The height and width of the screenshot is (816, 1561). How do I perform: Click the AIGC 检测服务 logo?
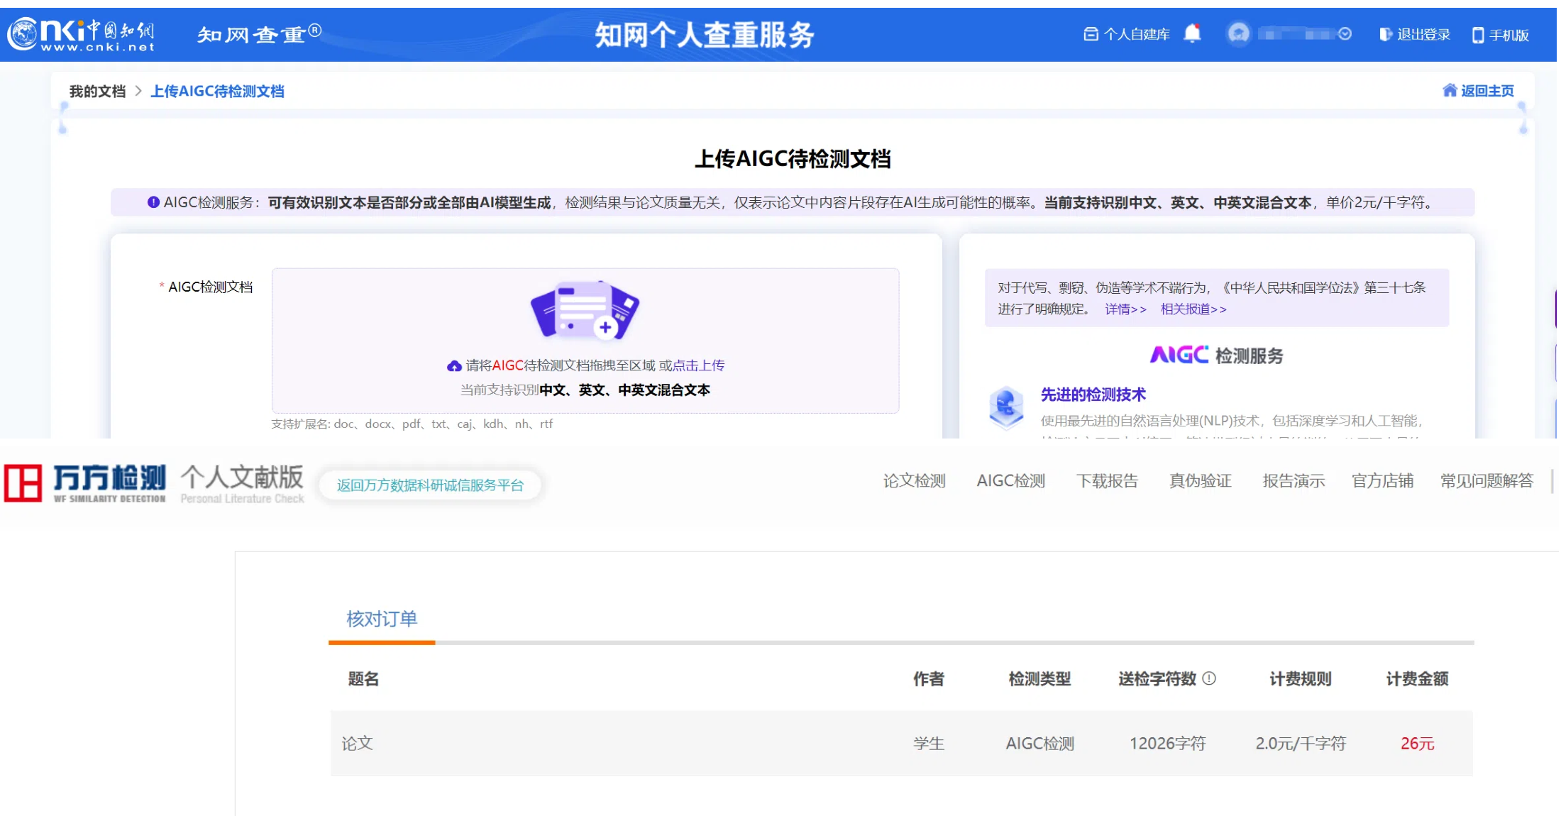point(1217,355)
